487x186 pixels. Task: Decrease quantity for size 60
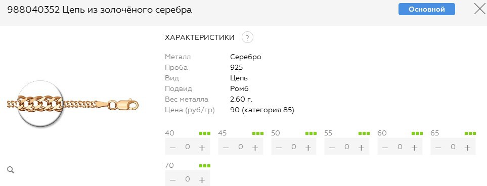(385, 148)
